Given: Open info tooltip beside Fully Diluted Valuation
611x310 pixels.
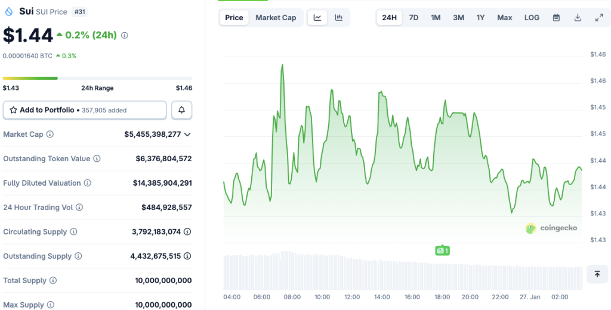Looking at the screenshot, I should tap(87, 183).
